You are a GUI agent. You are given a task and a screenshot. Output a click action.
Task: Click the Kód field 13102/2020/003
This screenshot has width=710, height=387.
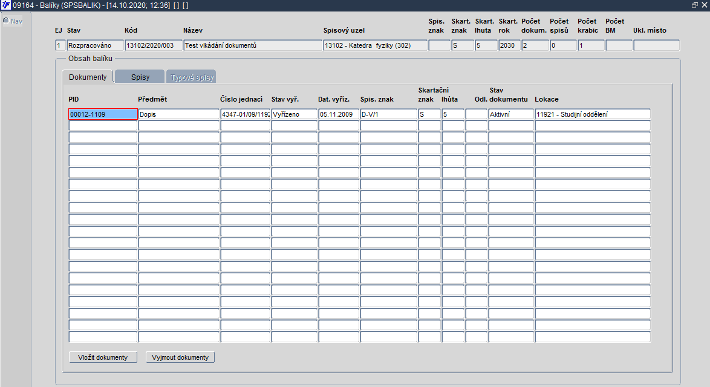click(x=154, y=45)
